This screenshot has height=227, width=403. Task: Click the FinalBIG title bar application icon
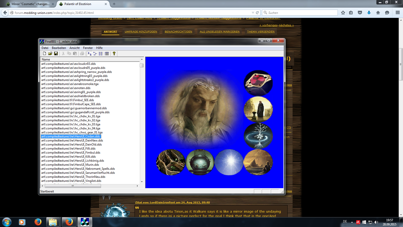[42, 42]
